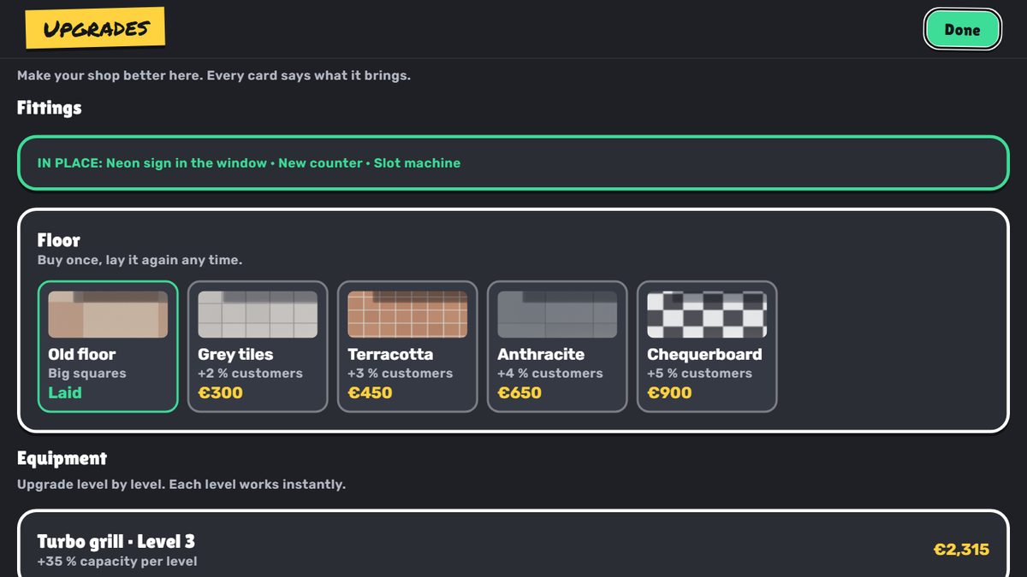Image resolution: width=1027 pixels, height=577 pixels.
Task: Click the green Laid status label
Action: click(x=65, y=393)
